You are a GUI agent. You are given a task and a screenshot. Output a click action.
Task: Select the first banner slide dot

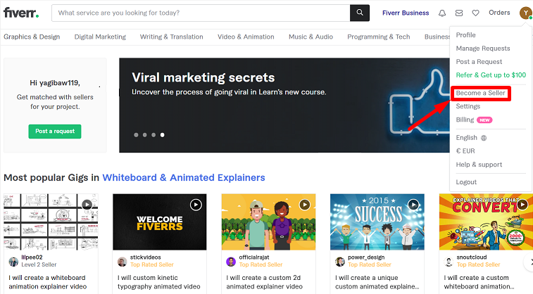click(136, 135)
